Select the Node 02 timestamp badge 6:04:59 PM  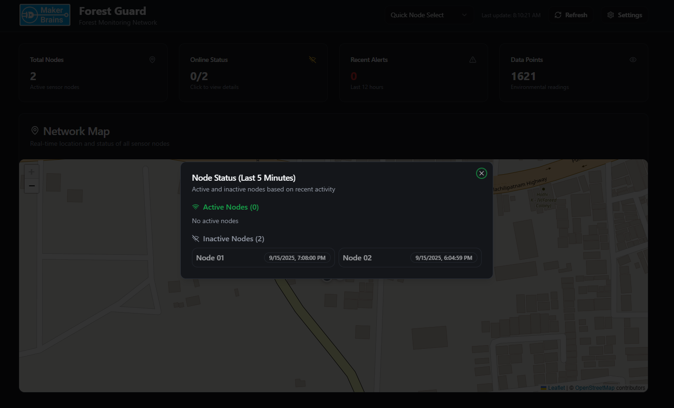point(444,258)
